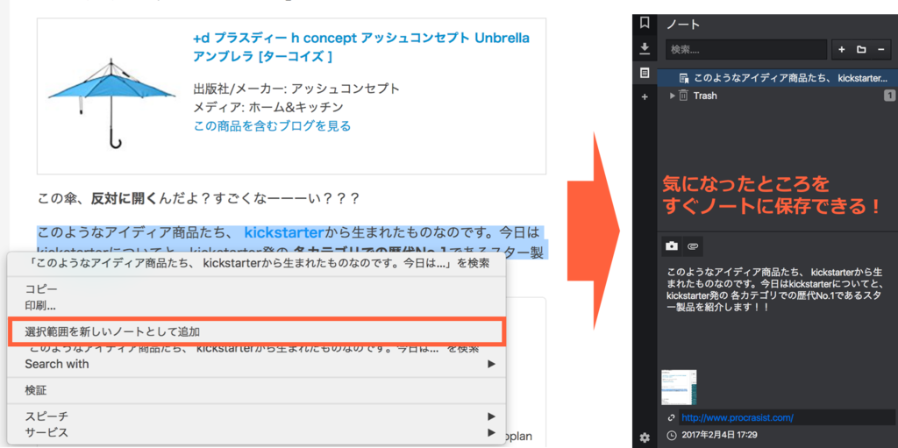The image size is (898, 448).
Task: Select the notes panel icon
Action: tap(645, 73)
